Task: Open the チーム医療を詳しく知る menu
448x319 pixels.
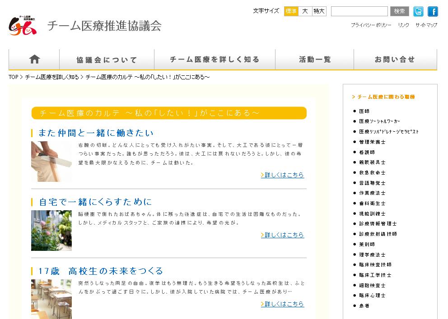Action: [215, 60]
